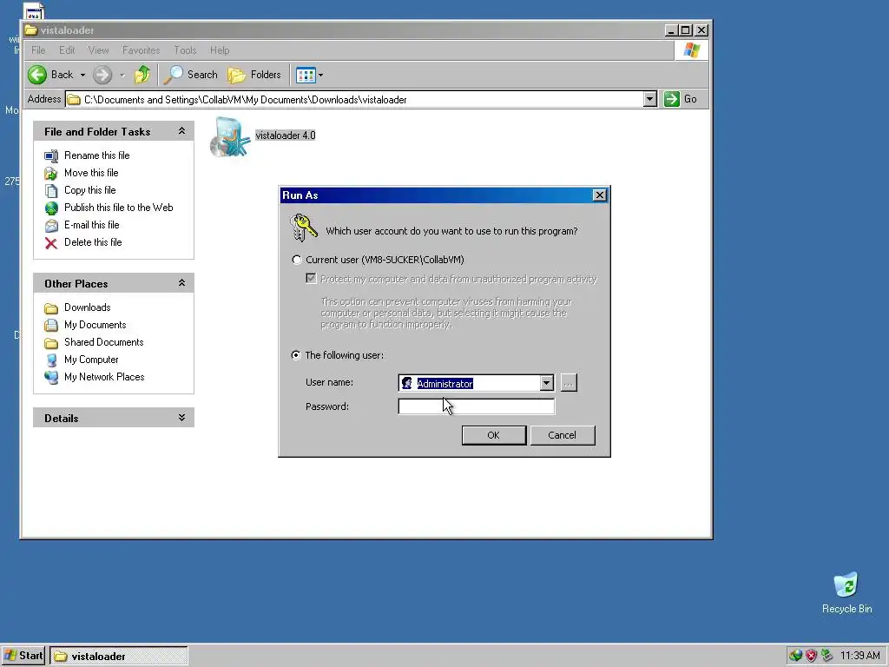889x667 pixels.
Task: Click Move this file task
Action: click(x=90, y=173)
